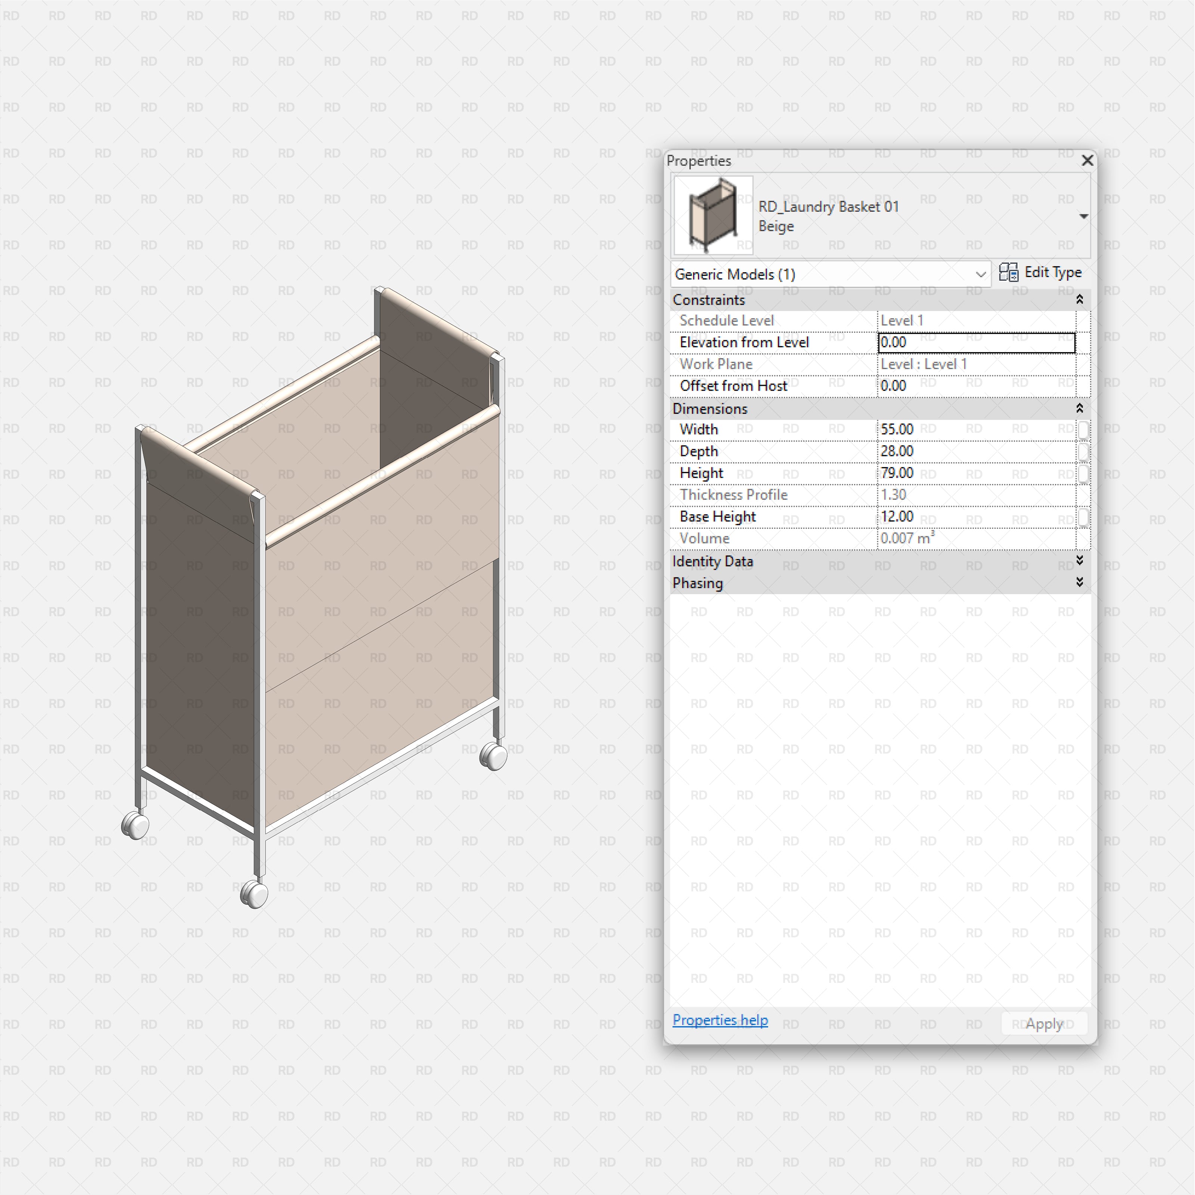Toggle the associate parameter box for Width
The image size is (1195, 1195).
[x=1084, y=429]
